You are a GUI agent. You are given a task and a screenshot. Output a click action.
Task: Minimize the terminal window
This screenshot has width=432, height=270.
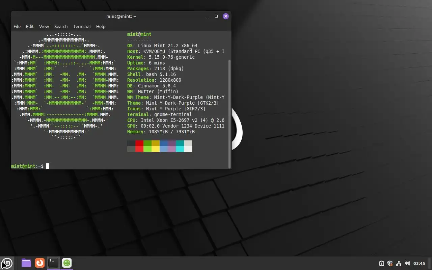pos(207,16)
